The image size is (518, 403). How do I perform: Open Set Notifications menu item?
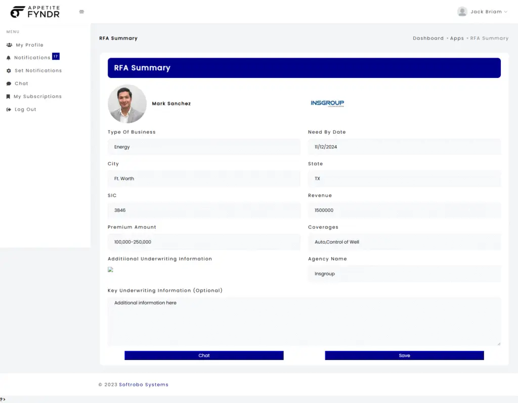38,70
